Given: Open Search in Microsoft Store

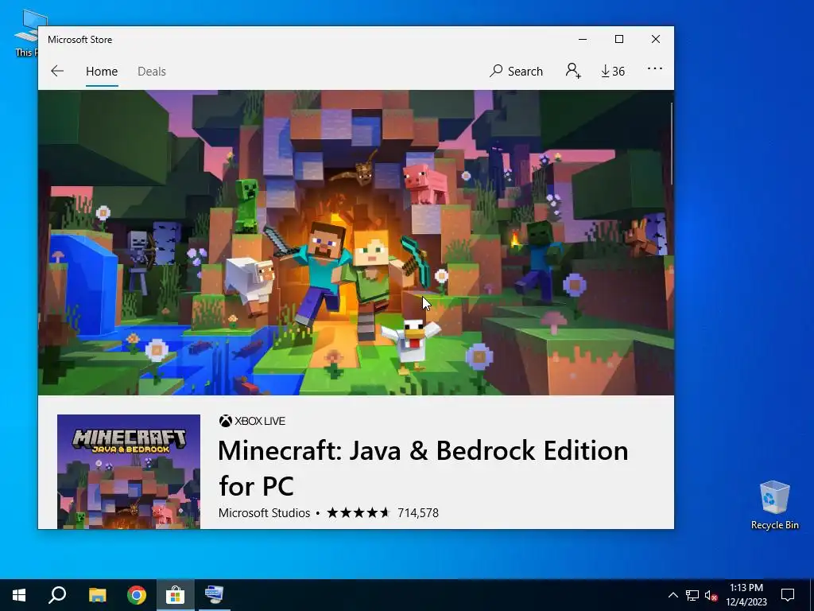Looking at the screenshot, I should click(516, 71).
